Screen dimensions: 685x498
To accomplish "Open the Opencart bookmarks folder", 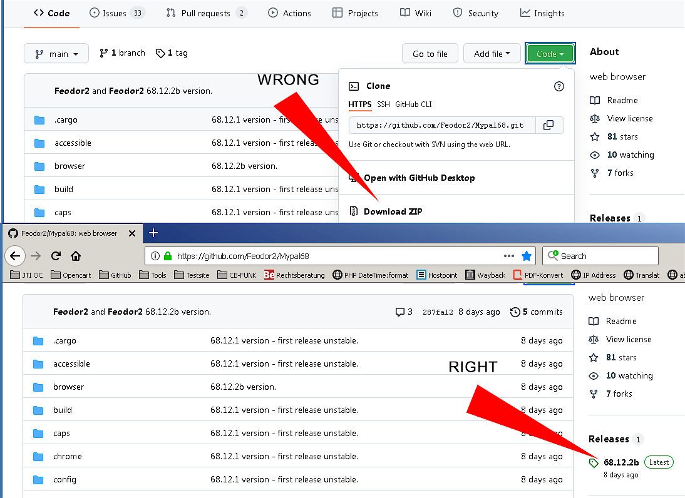I will click(x=71, y=275).
